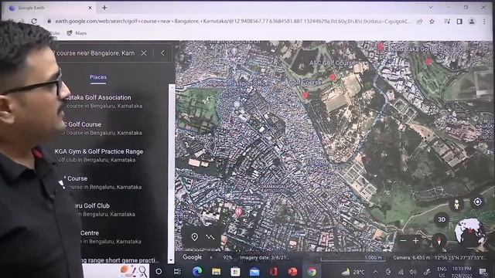Open the Maps bookmark
495x278 pixels.
pyautogui.click(x=77, y=32)
